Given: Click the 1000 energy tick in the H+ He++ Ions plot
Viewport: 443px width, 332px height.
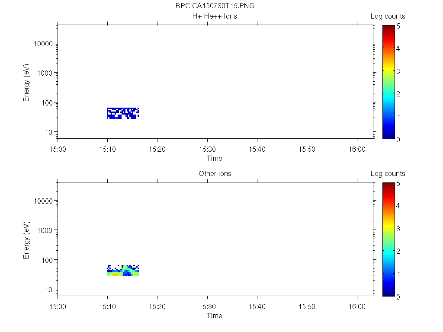Looking at the screenshot, I should point(45,73).
